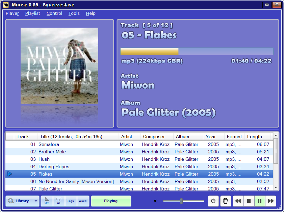The image size is (284, 212).
Task: Open the Library dropdown arrow
Action: [x=36, y=201]
